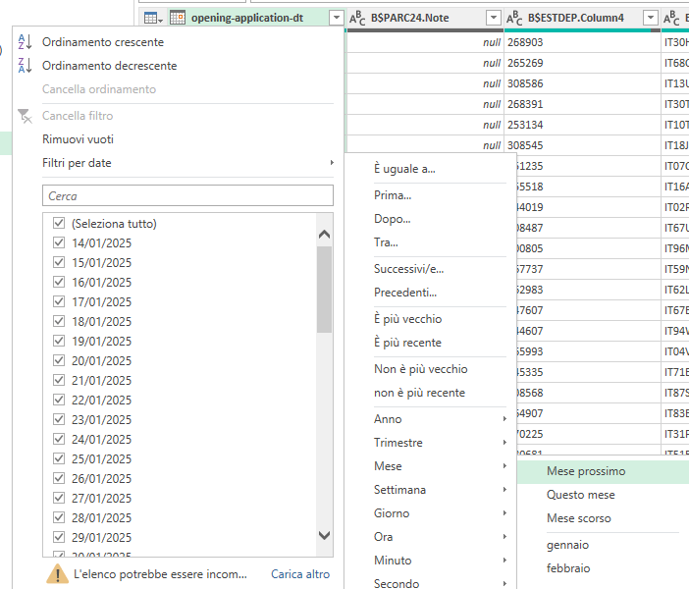The width and height of the screenshot is (689, 589).
Task: Click the date list scroll up arrow
Action: (x=324, y=234)
